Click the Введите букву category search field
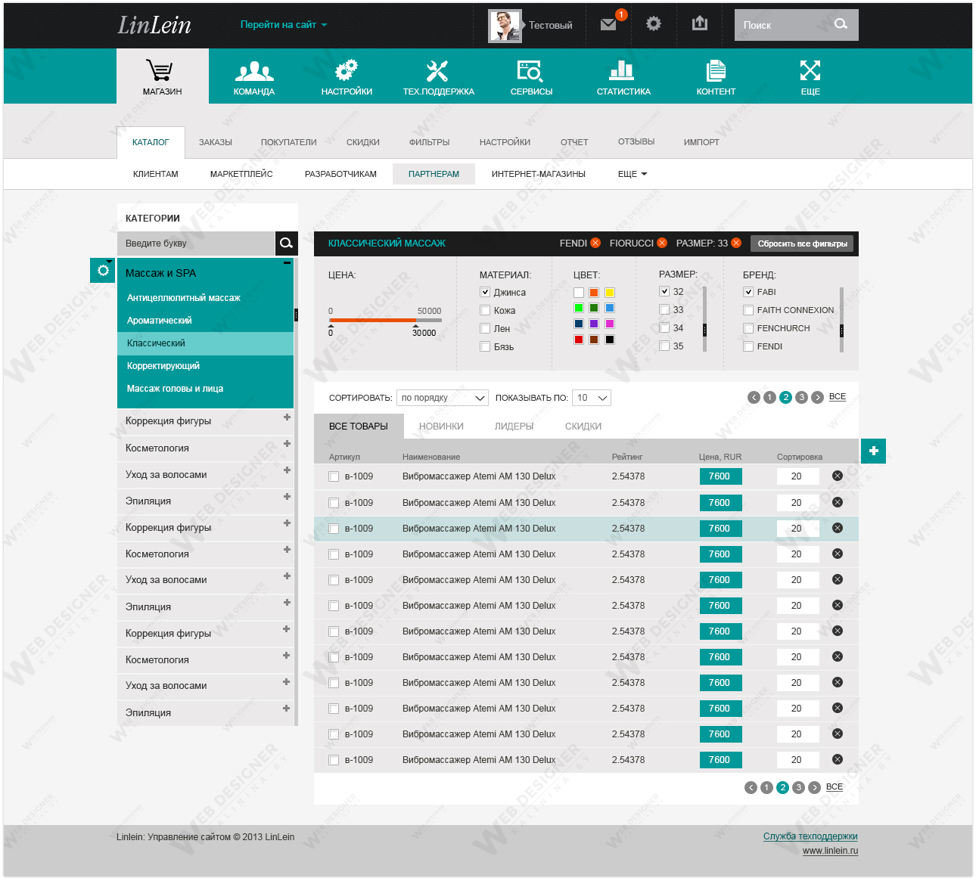The height and width of the screenshot is (881, 976). coord(196,244)
